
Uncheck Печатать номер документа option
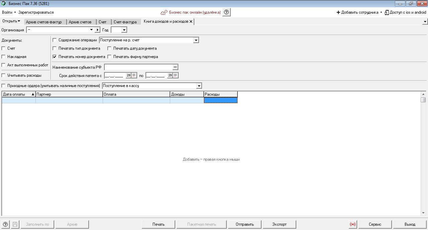(55, 57)
